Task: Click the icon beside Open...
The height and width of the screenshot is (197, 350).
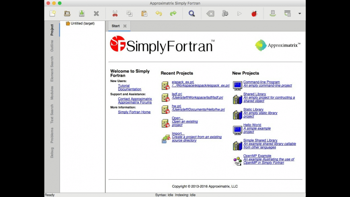Action: [x=166, y=123]
